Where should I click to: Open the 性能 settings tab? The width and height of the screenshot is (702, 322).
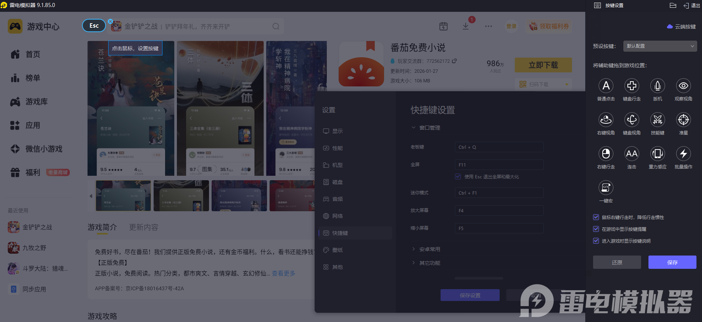coord(337,148)
